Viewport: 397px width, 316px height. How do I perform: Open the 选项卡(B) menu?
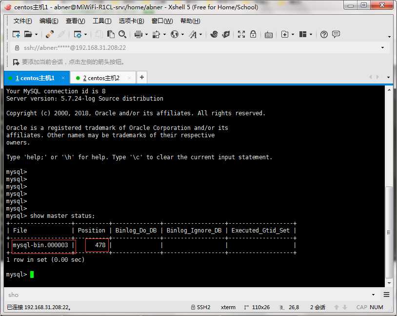131,21
